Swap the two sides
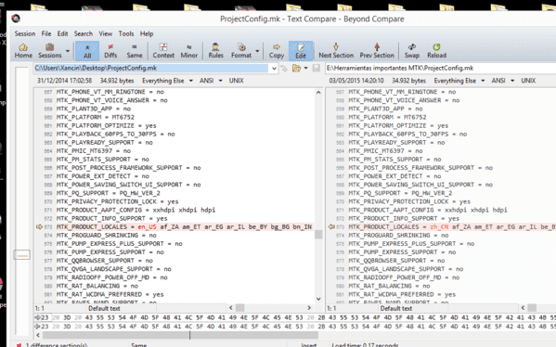Viewport: 556px width, 347px height. click(x=412, y=51)
